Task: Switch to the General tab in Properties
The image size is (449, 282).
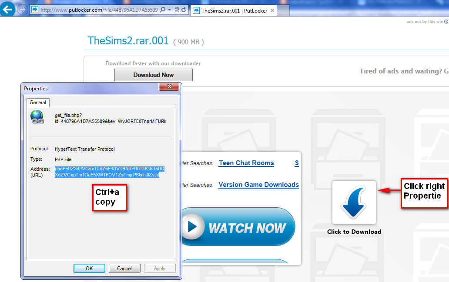Action: (38, 103)
